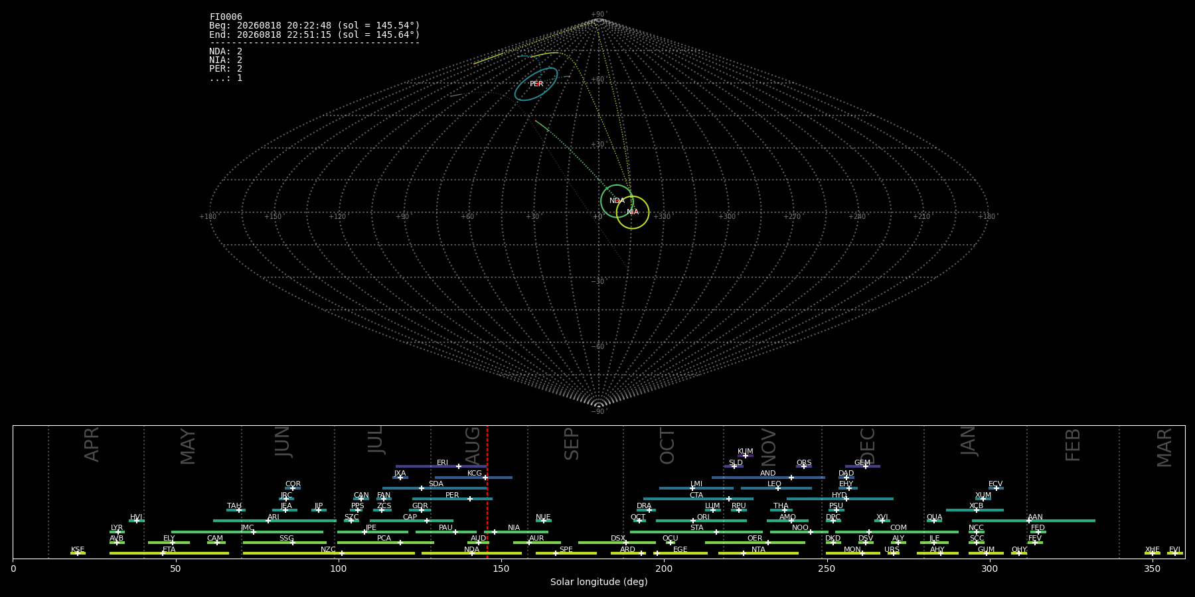The height and width of the screenshot is (597, 1195).
Task: Click the '+330' right ascension label
Action: (662, 217)
